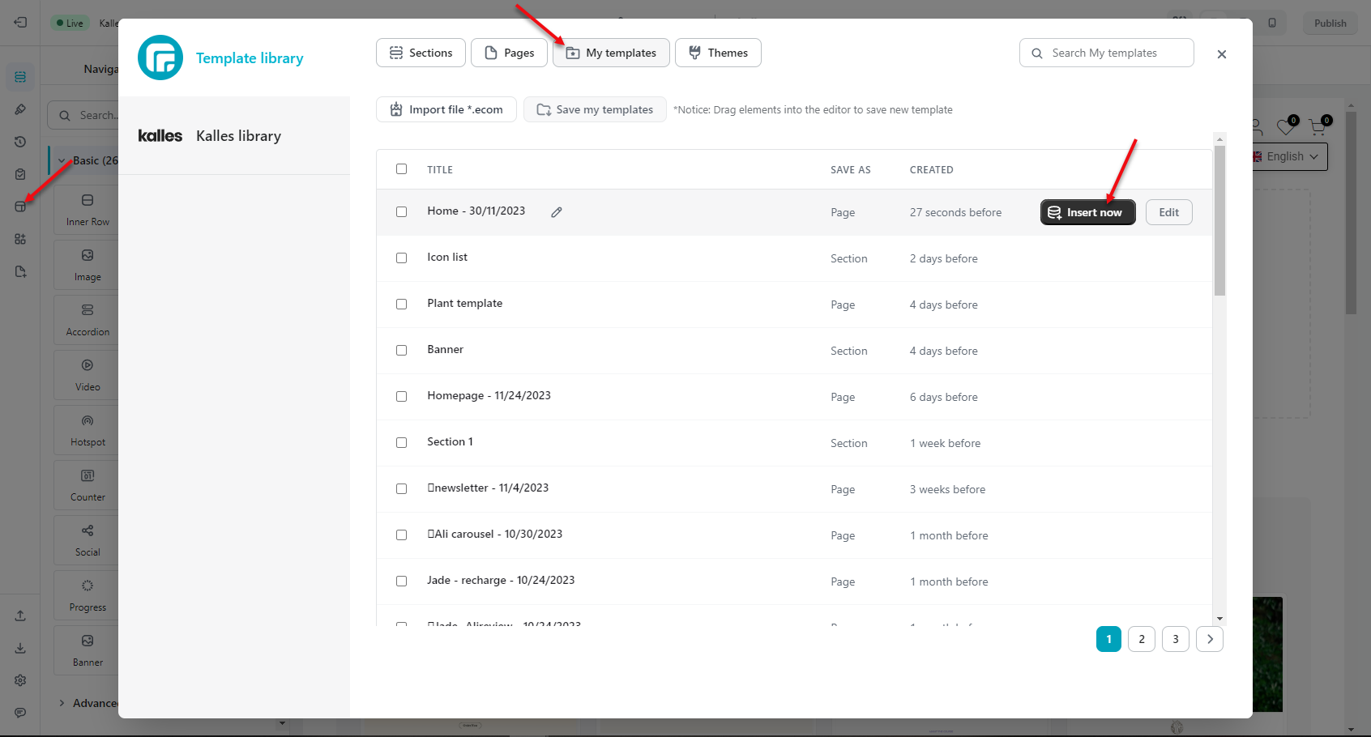Click the Publish button
The height and width of the screenshot is (737, 1371).
point(1330,23)
